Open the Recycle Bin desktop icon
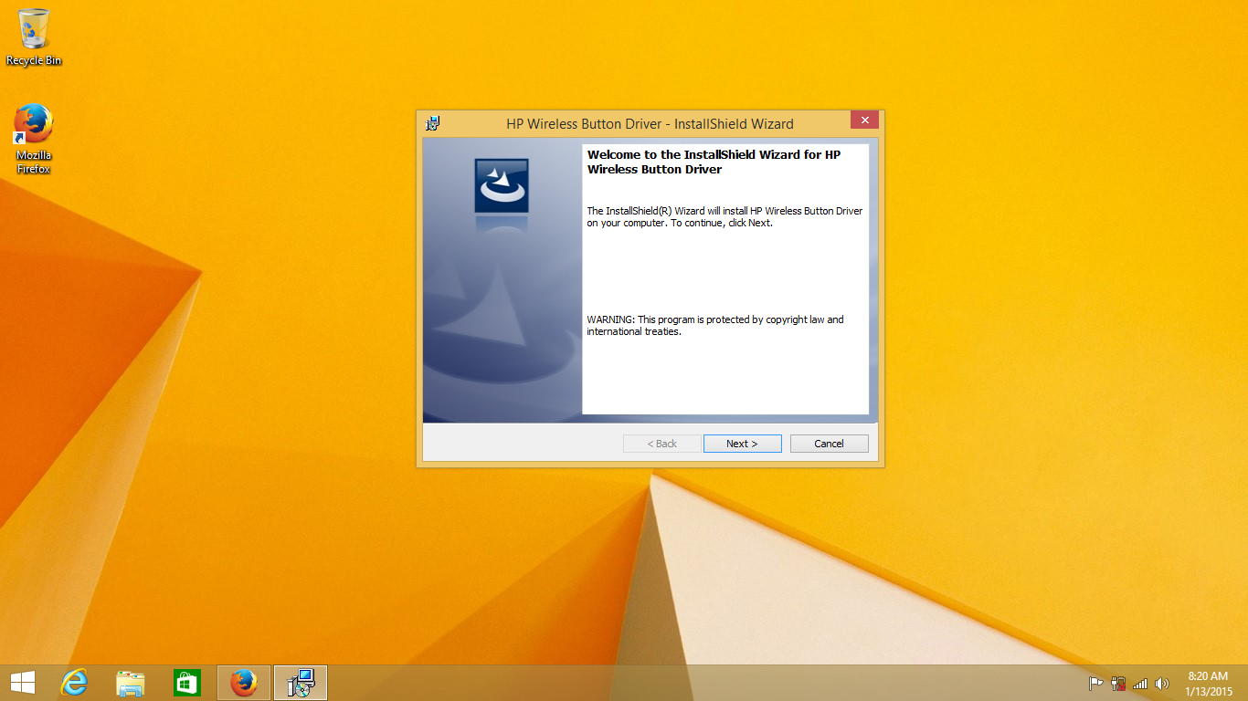The image size is (1248, 701). point(34,37)
